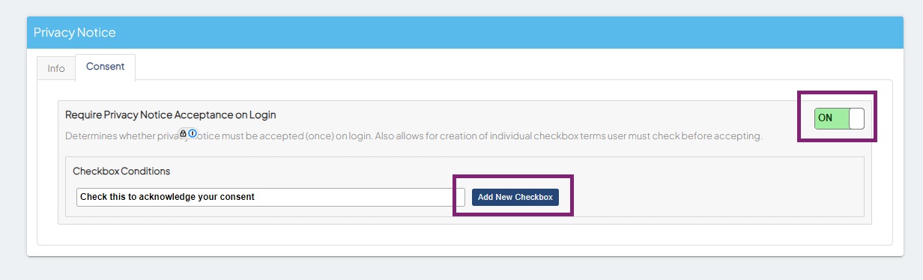Place cursor after 'acknowledge your consent' text

coord(257,197)
